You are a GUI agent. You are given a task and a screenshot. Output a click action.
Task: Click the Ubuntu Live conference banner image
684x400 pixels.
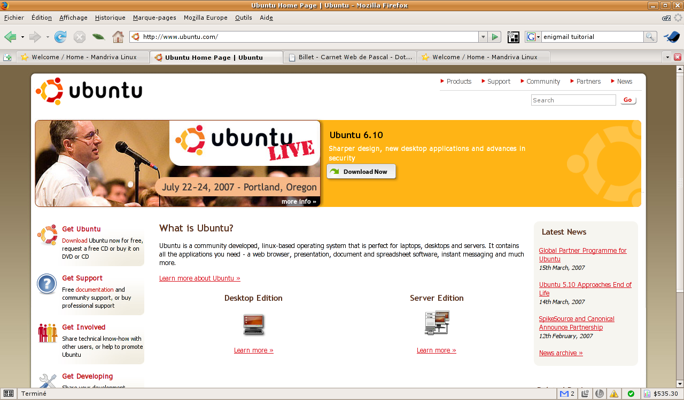[x=178, y=163]
